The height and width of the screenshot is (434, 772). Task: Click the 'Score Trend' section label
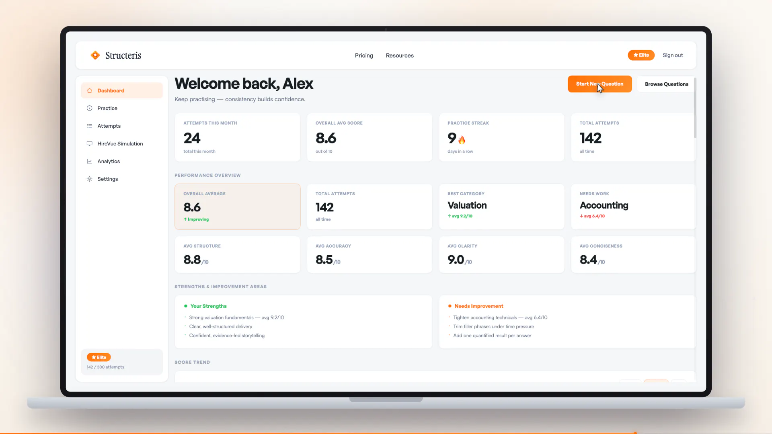coord(192,362)
